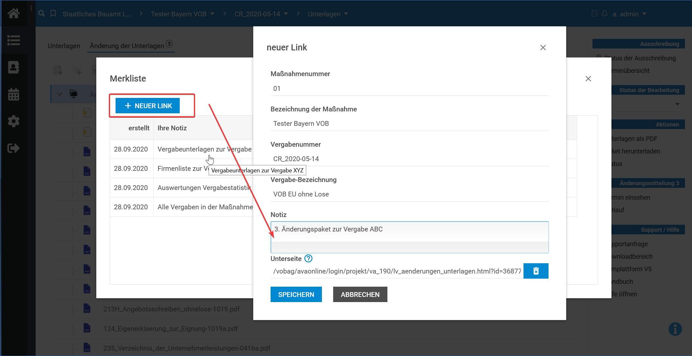Open Alle Vergaben in der Maßnahme row

click(205, 207)
